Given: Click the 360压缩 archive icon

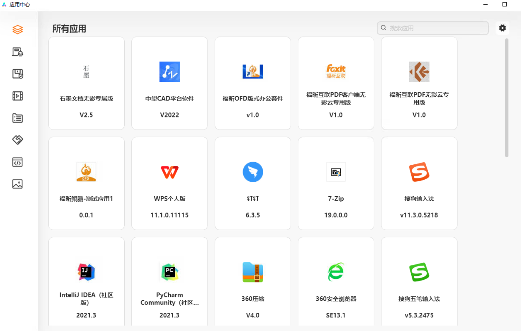Looking at the screenshot, I should click(253, 272).
